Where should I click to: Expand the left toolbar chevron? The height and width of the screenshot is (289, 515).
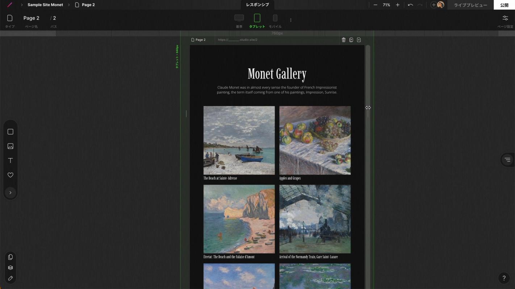tap(11, 193)
